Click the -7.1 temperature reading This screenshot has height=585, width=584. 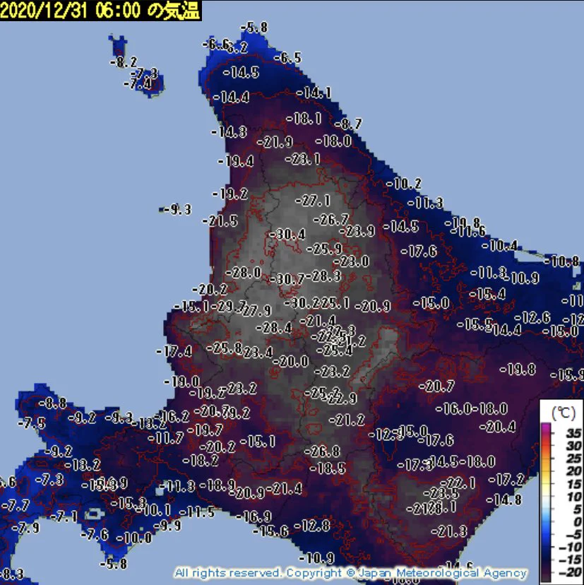pos(64,516)
